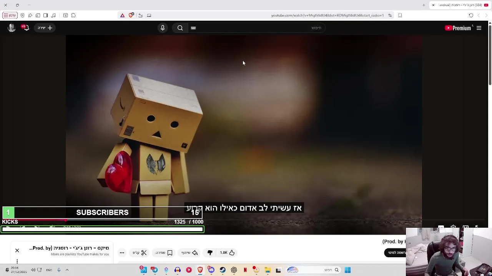The height and width of the screenshot is (276, 492).
Task: Open the Brave Shields lion icon
Action: pyautogui.click(x=131, y=15)
